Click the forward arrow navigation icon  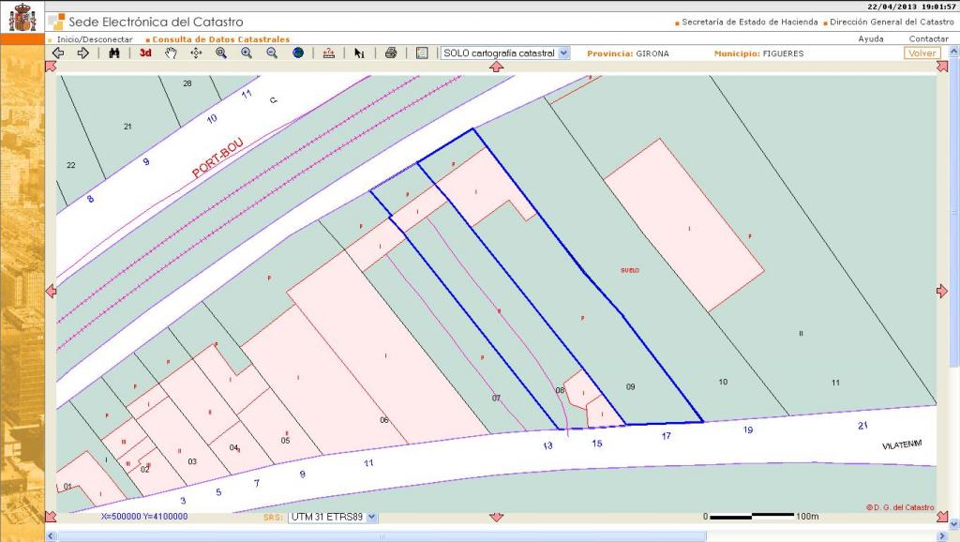click(82, 53)
